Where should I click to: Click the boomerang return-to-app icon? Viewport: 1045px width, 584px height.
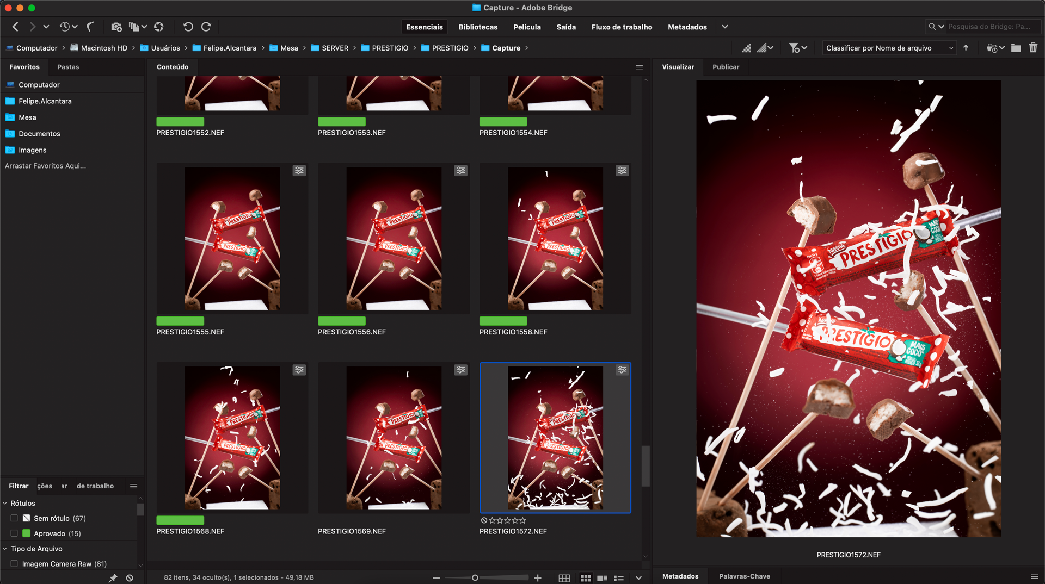(x=91, y=27)
